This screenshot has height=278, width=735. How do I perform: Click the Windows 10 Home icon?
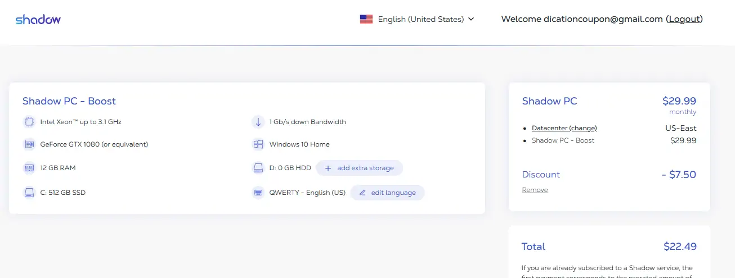[x=258, y=144]
